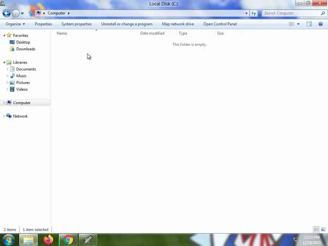This screenshot has width=328, height=246.
Task: Click the Computer icon in the address bar
Action: tap(38, 13)
